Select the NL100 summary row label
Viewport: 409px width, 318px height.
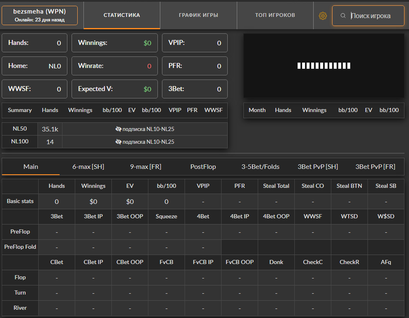coord(20,141)
